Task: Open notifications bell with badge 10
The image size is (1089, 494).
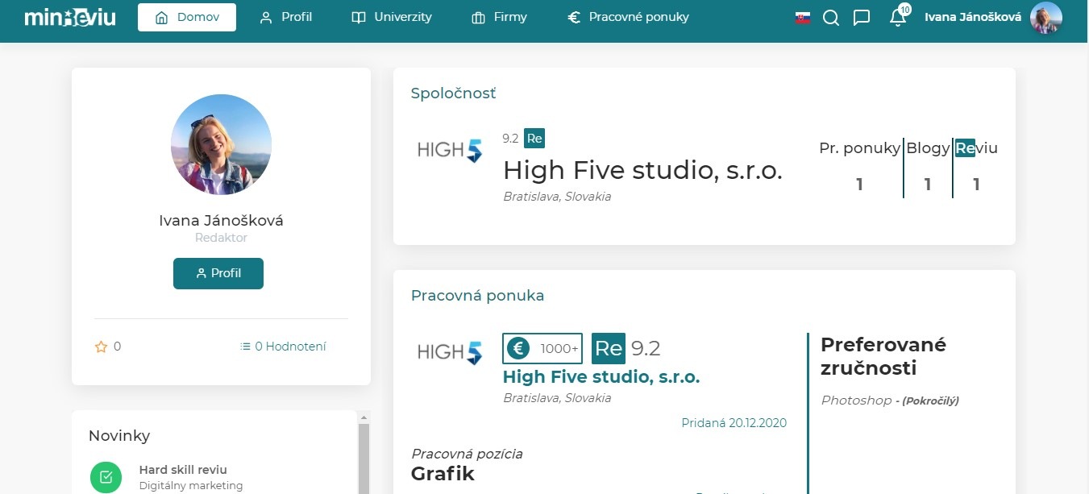Action: (x=898, y=18)
